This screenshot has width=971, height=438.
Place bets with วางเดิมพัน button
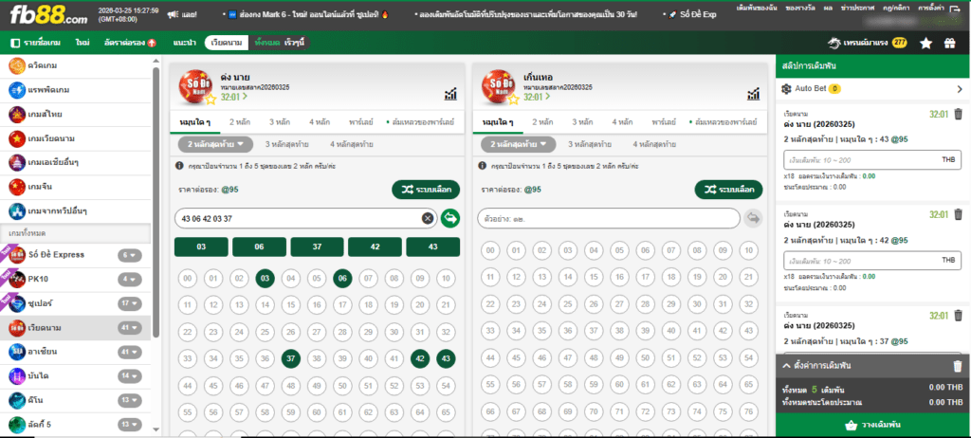(x=872, y=426)
